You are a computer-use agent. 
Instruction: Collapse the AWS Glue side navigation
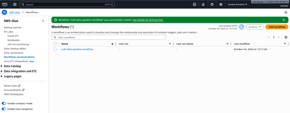[x=43, y=21]
